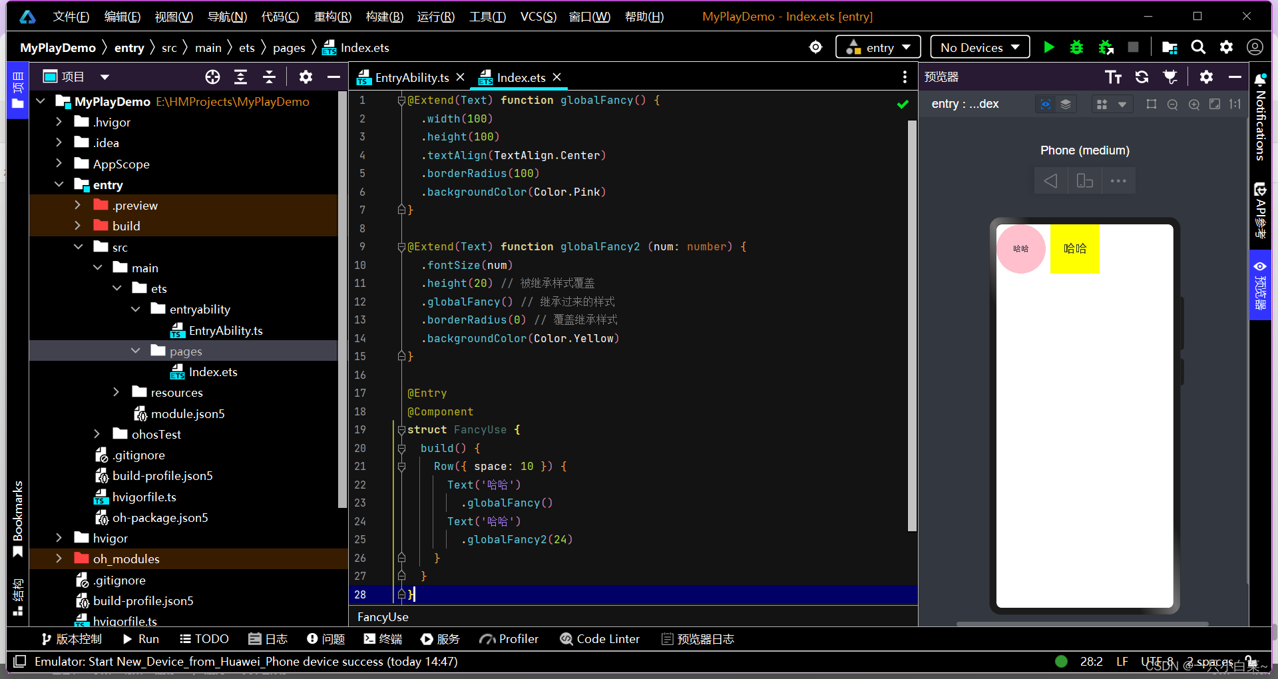Open the 项目 view mode dropdown arrow
Screen dimensions: 1278x679
pyautogui.click(x=105, y=77)
